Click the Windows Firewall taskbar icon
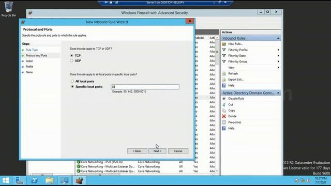The height and width of the screenshot is (186, 331). [80, 180]
